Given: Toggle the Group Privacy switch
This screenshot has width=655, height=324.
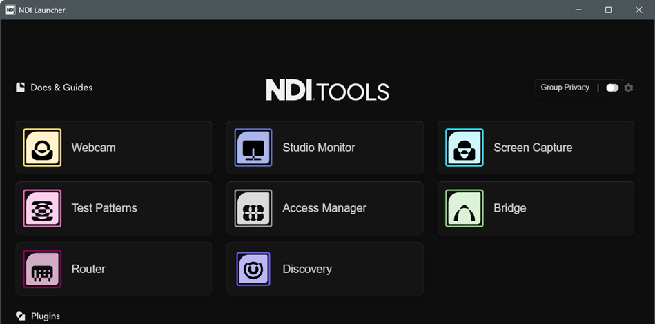Looking at the screenshot, I should click(612, 88).
